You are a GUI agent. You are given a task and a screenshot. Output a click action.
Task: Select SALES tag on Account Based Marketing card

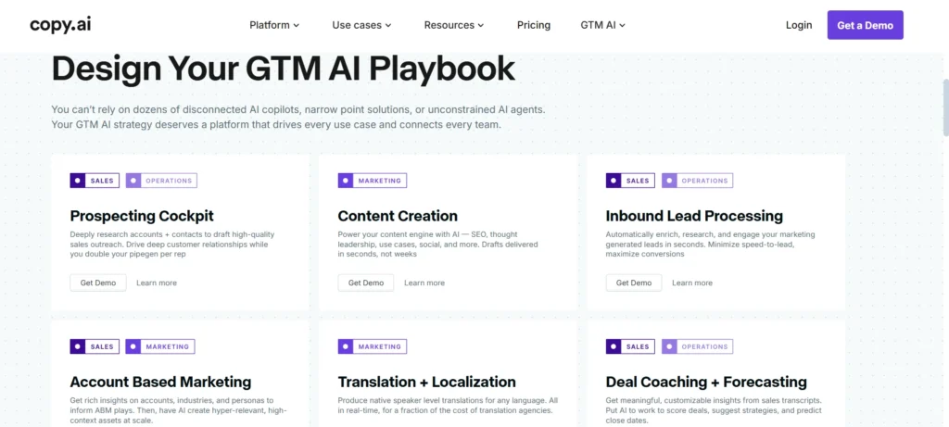95,346
